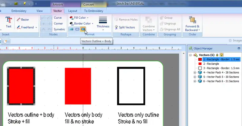Open the To Embroidery tab
242x126 pixels.
pos(94,11)
